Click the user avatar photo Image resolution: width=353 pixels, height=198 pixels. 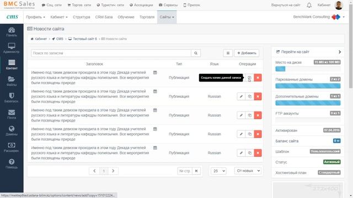[339, 5]
